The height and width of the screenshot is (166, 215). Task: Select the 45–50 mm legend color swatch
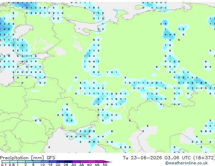click(100, 162)
